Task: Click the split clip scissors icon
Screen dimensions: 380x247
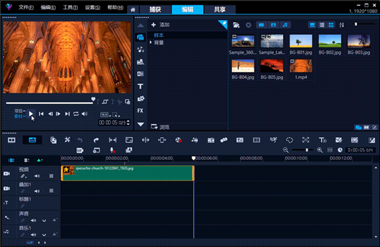Action: [x=119, y=102]
